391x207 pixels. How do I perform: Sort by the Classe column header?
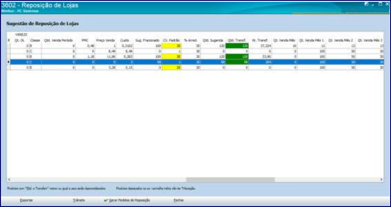(35, 40)
